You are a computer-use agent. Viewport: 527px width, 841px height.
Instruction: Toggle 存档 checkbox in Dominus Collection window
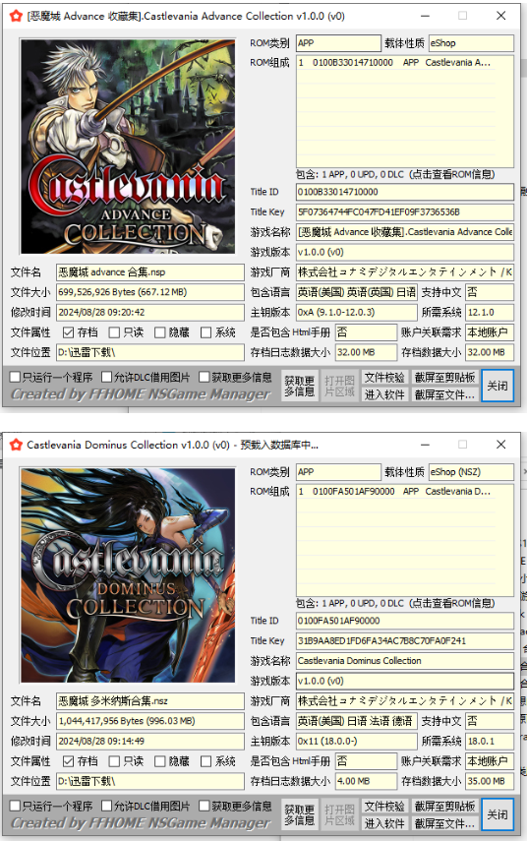68,761
